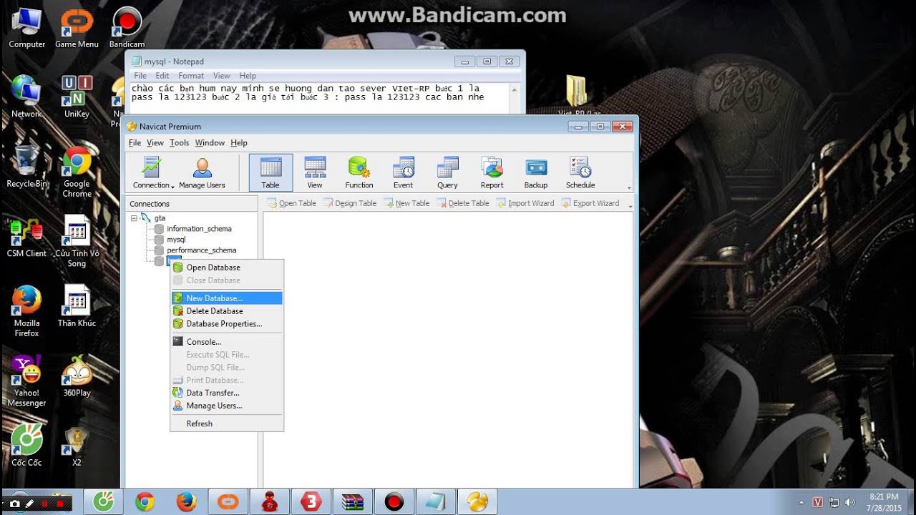
Task: Open Navicat's File menu
Action: 135,143
